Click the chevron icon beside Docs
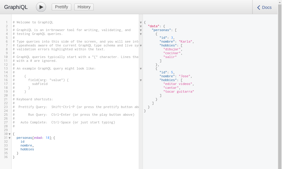This screenshot has height=169, width=282. 259,7
